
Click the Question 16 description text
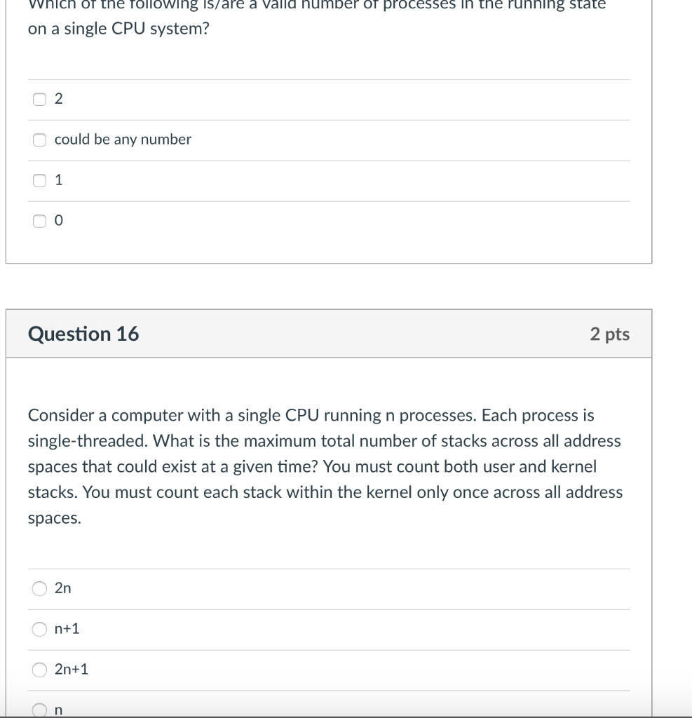click(325, 466)
